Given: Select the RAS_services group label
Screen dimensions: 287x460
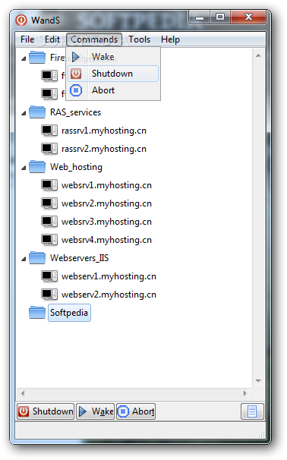Looking at the screenshot, I should click(x=75, y=112).
